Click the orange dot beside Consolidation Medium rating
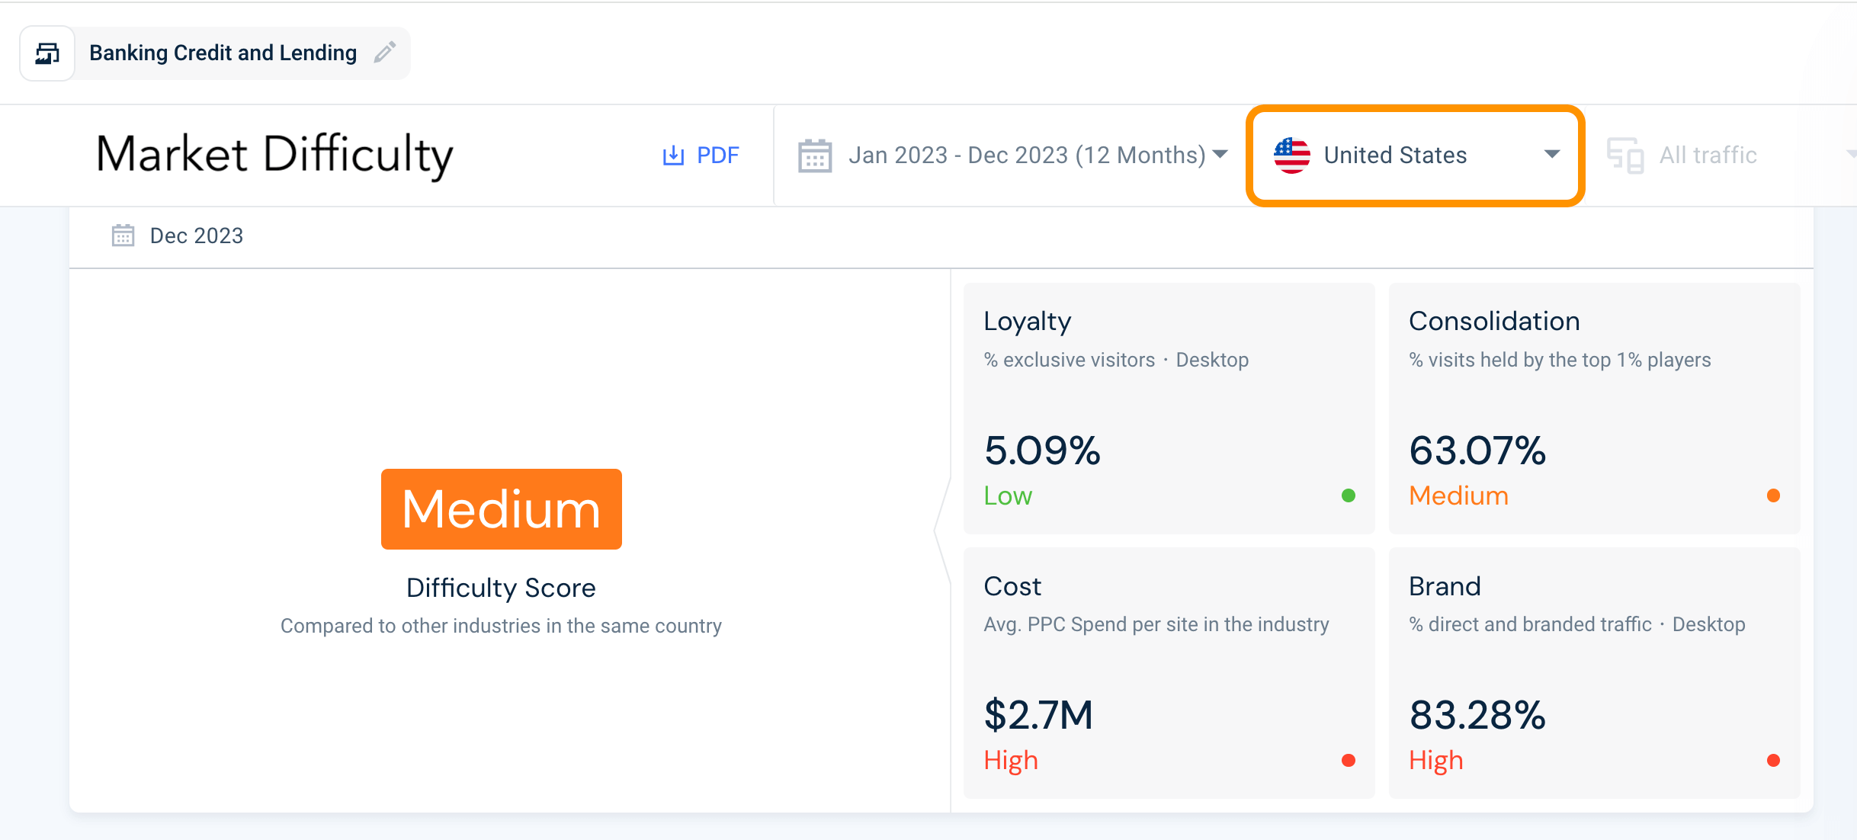The image size is (1857, 840). (1774, 496)
